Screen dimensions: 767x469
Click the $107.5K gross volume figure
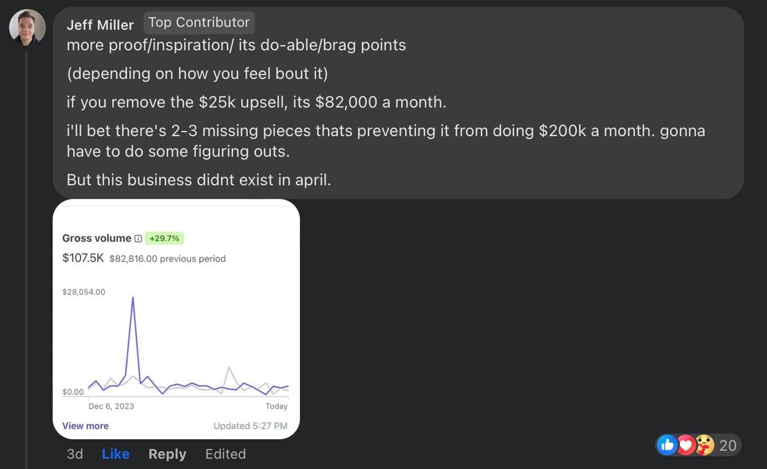(x=83, y=258)
